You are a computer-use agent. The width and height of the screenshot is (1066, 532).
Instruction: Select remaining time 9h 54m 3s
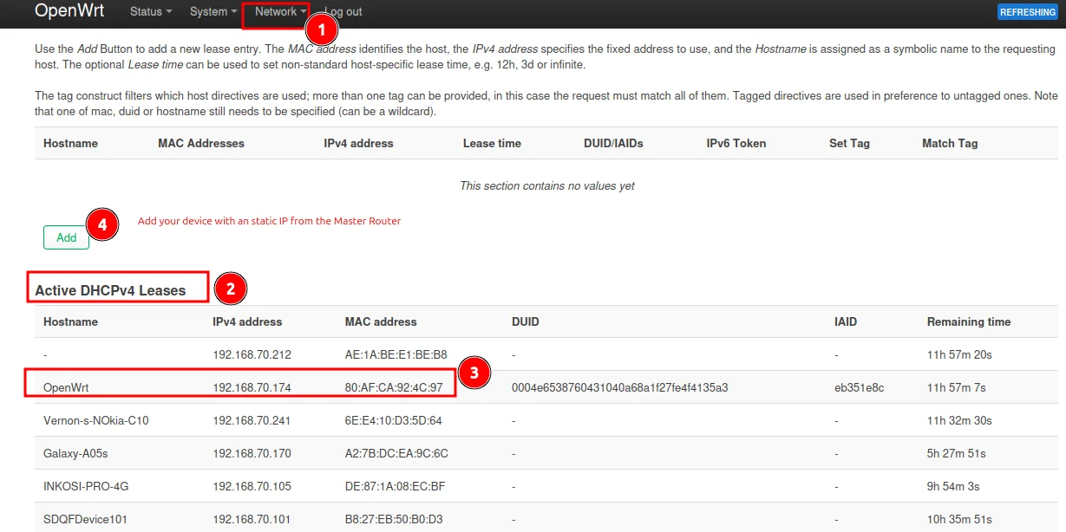point(953,486)
